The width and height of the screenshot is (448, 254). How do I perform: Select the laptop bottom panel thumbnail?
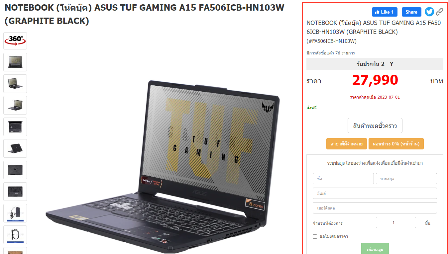[15, 192]
